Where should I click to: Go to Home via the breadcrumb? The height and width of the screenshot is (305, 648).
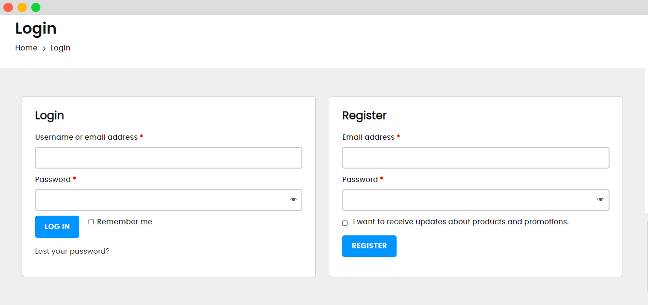(26, 48)
